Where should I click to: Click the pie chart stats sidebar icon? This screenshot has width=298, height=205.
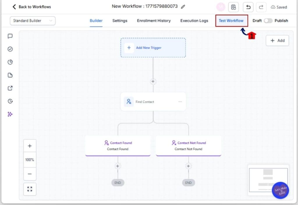(10, 62)
